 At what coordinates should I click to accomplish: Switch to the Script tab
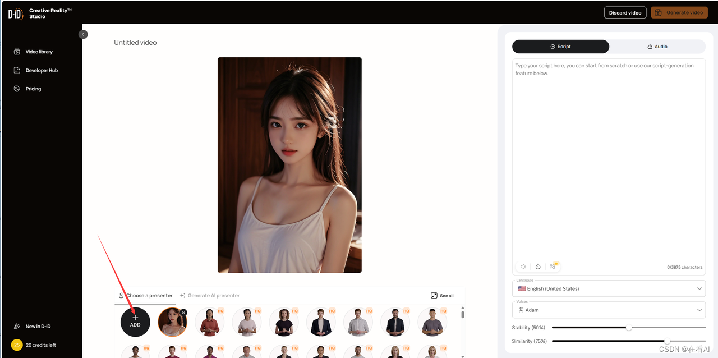tap(560, 47)
